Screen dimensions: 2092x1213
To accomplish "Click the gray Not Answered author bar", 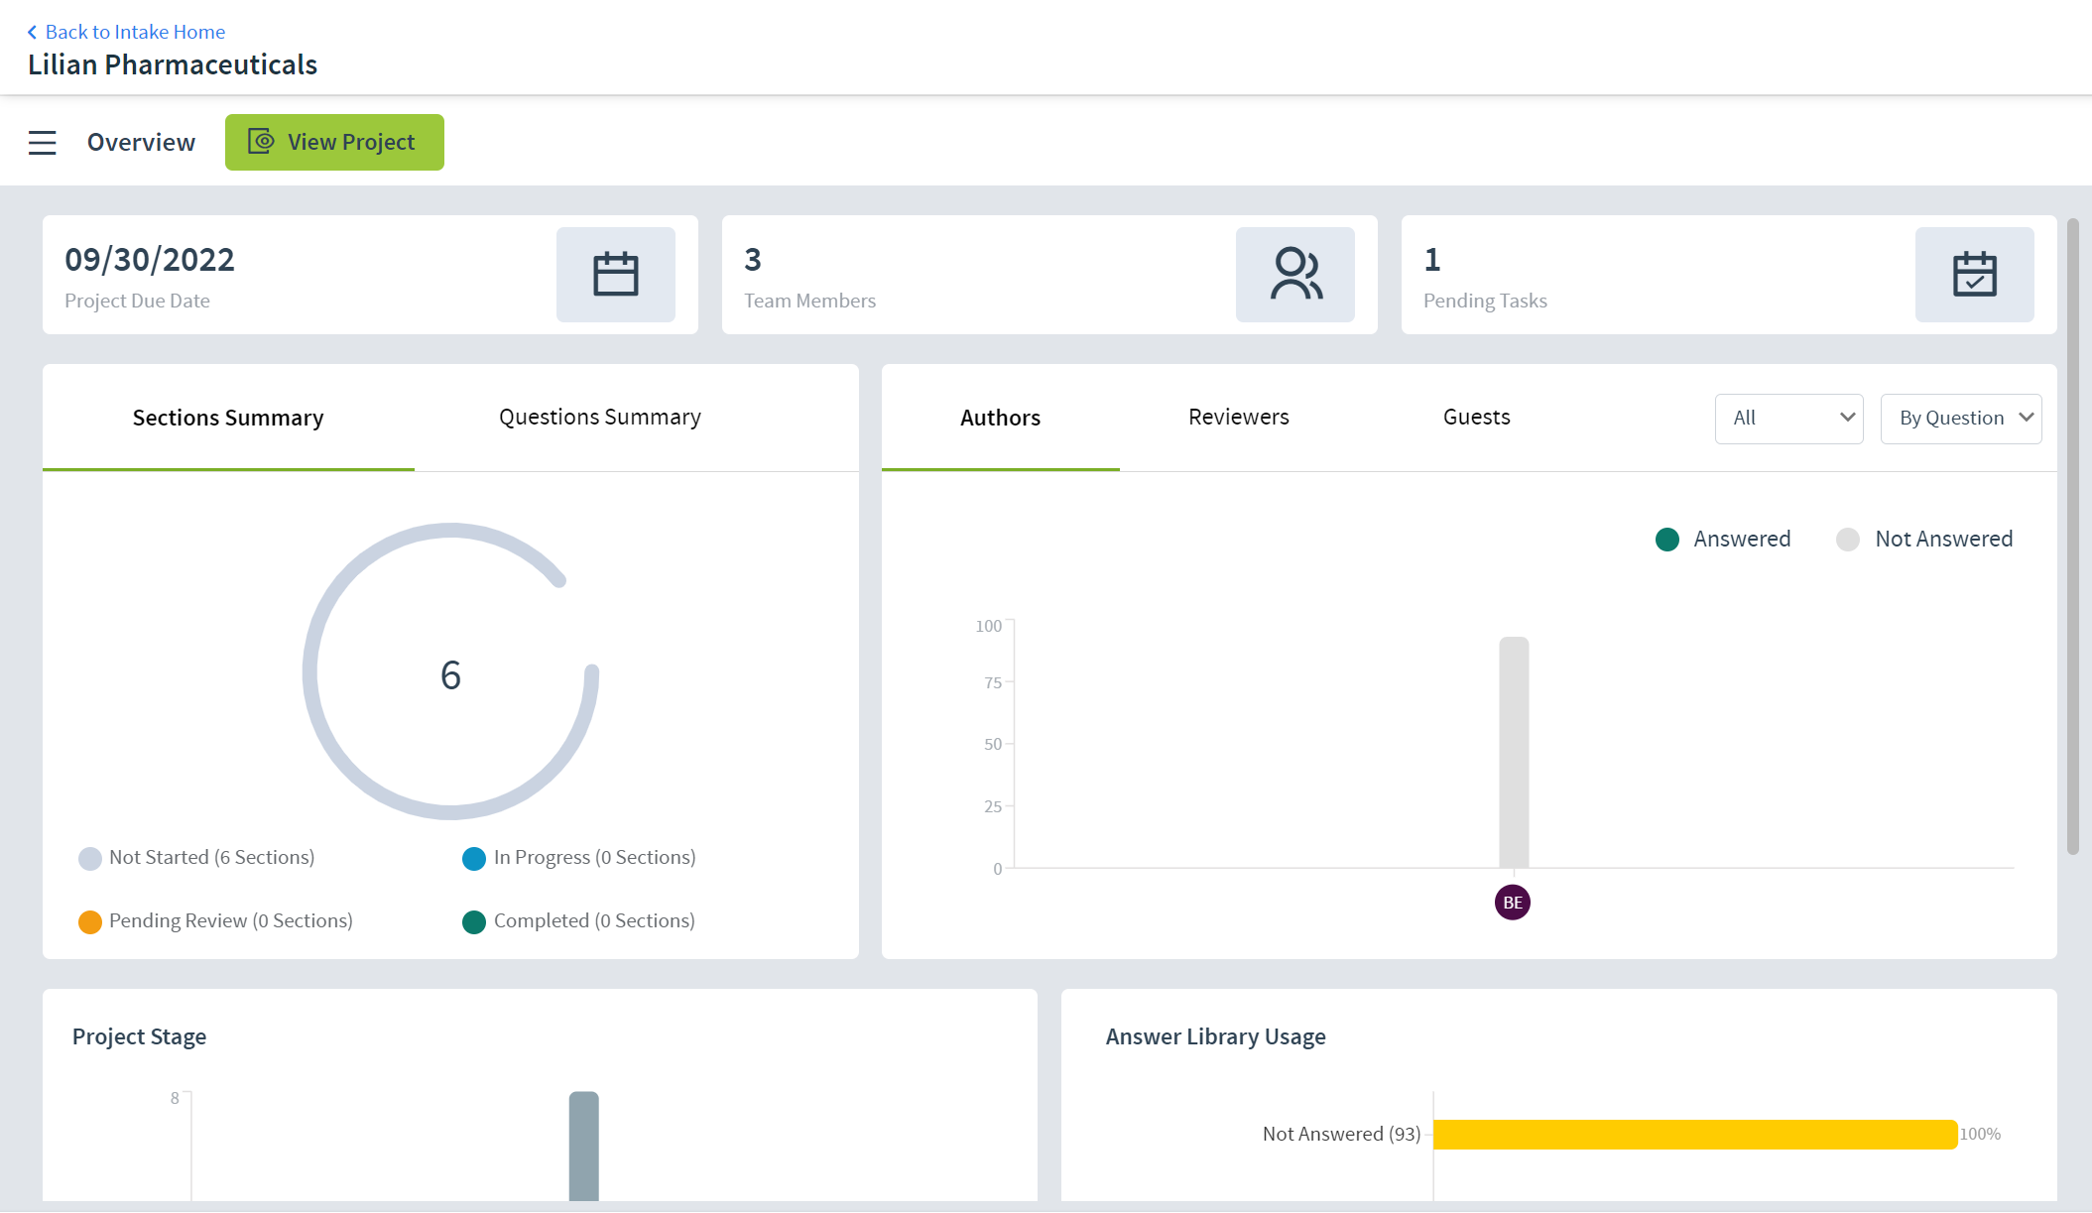I will coord(1514,753).
